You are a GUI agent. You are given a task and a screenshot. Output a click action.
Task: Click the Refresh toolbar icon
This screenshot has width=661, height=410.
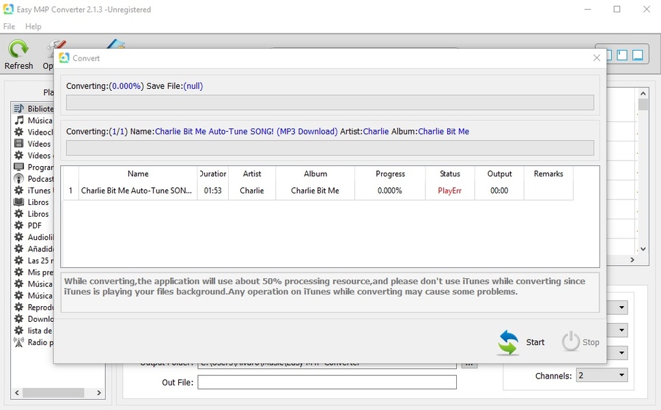[18, 49]
